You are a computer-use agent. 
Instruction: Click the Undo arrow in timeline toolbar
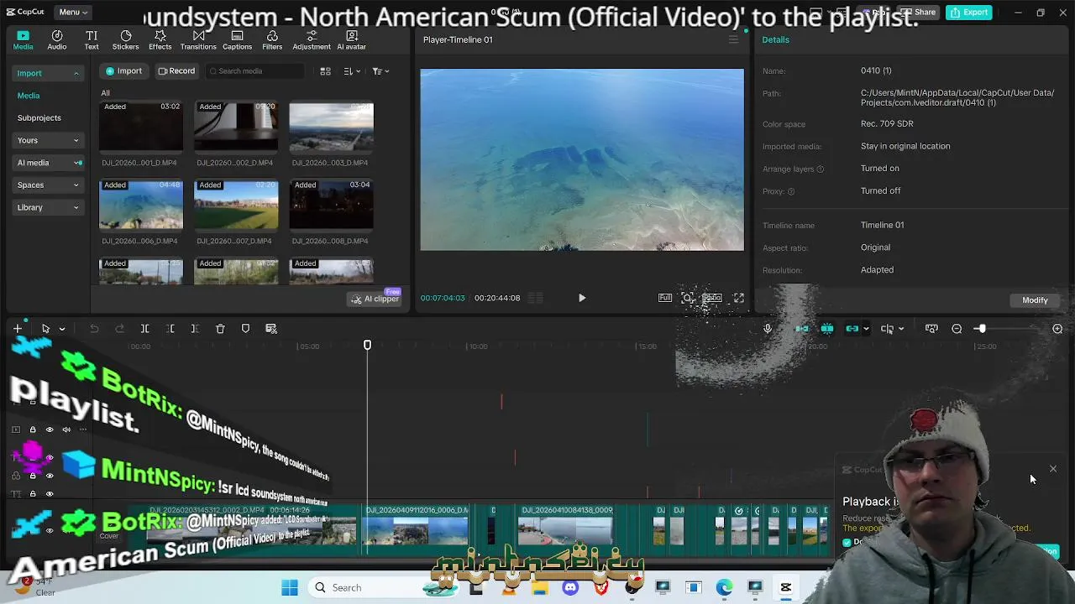[x=94, y=329]
